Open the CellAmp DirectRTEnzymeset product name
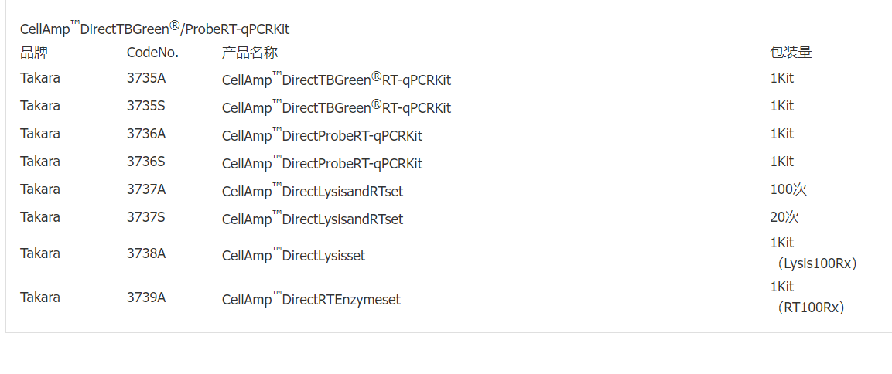Image resolution: width=892 pixels, height=374 pixels. [311, 299]
